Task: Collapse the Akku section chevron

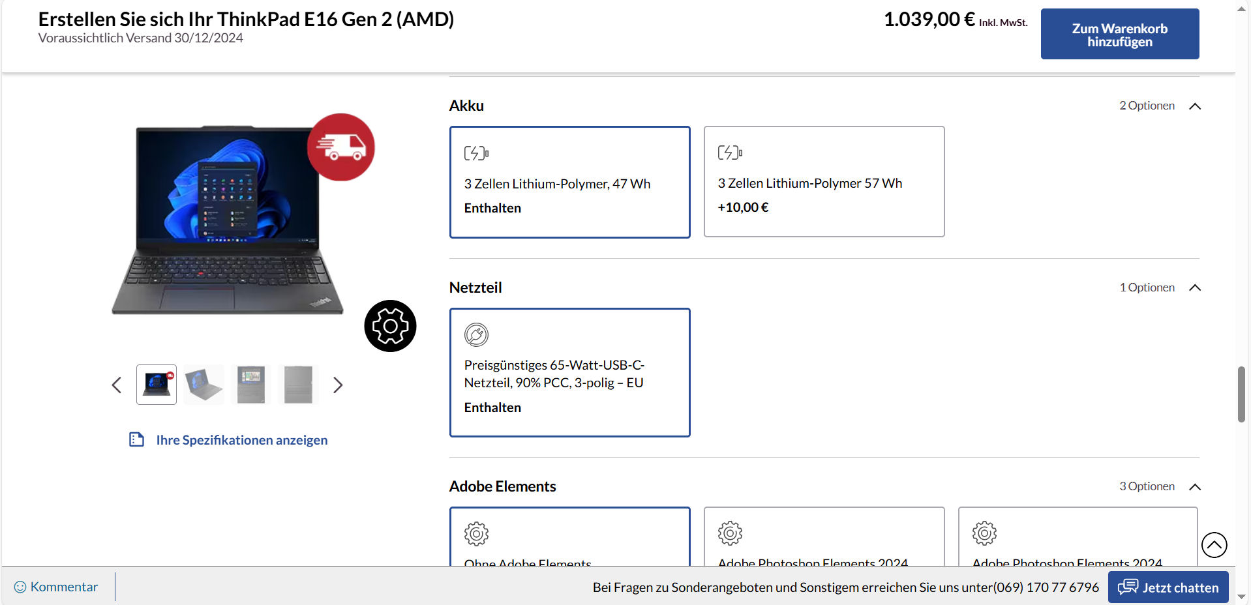Action: click(1195, 106)
